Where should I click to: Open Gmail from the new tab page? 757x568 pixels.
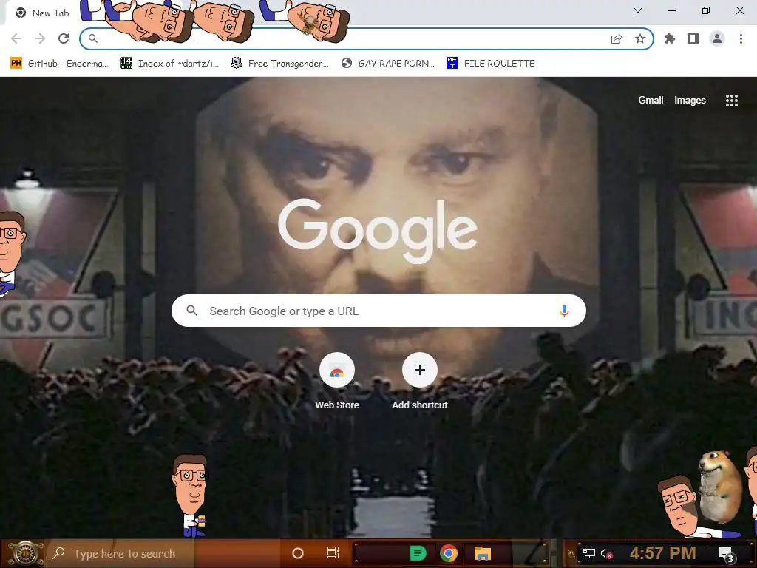point(651,100)
